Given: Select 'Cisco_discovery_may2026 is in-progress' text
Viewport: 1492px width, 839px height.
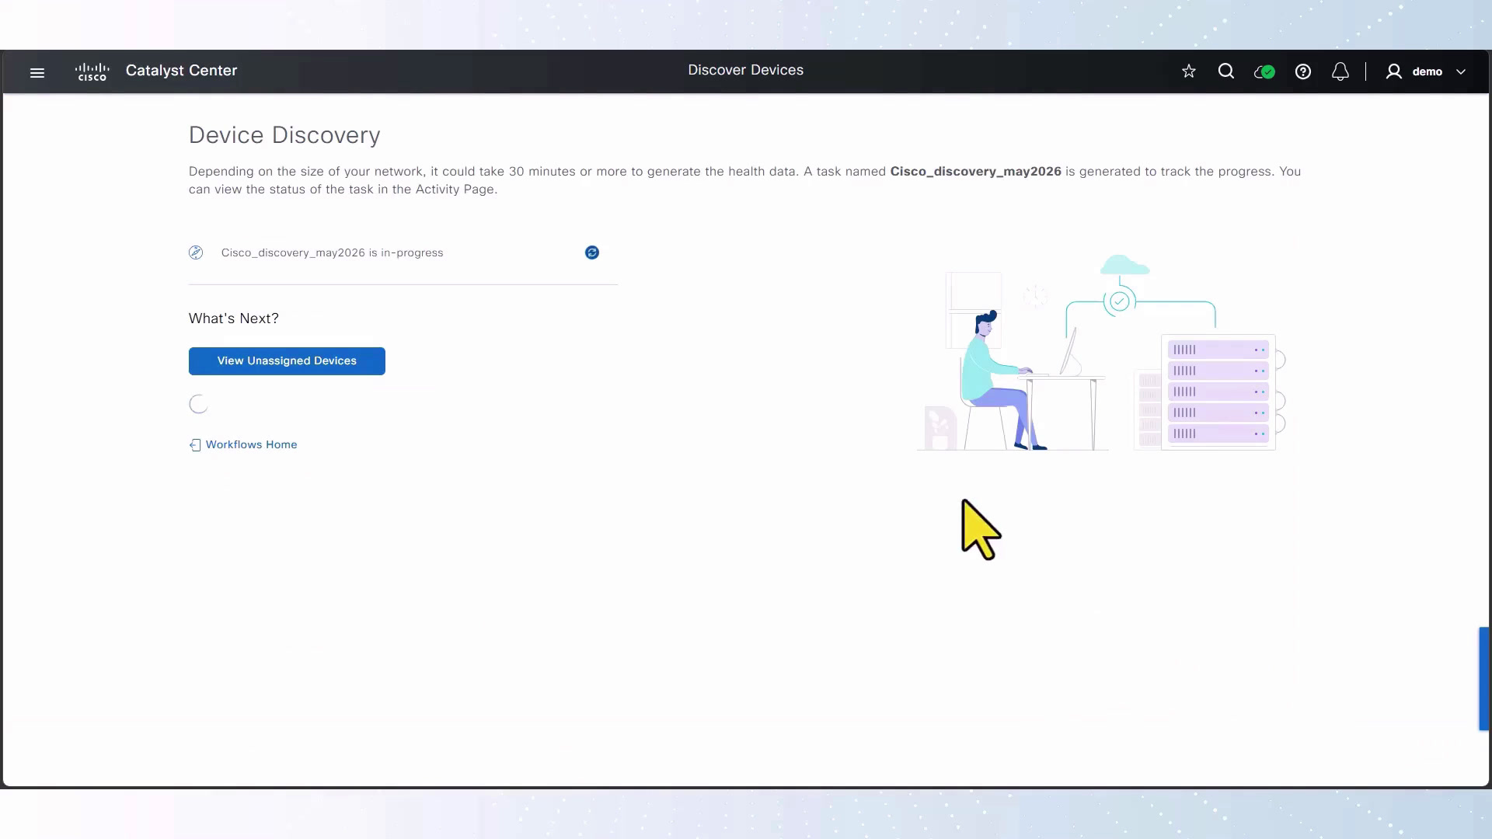Looking at the screenshot, I should pos(332,252).
